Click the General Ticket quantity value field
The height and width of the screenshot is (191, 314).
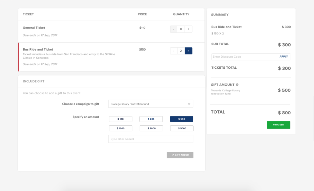point(181,29)
